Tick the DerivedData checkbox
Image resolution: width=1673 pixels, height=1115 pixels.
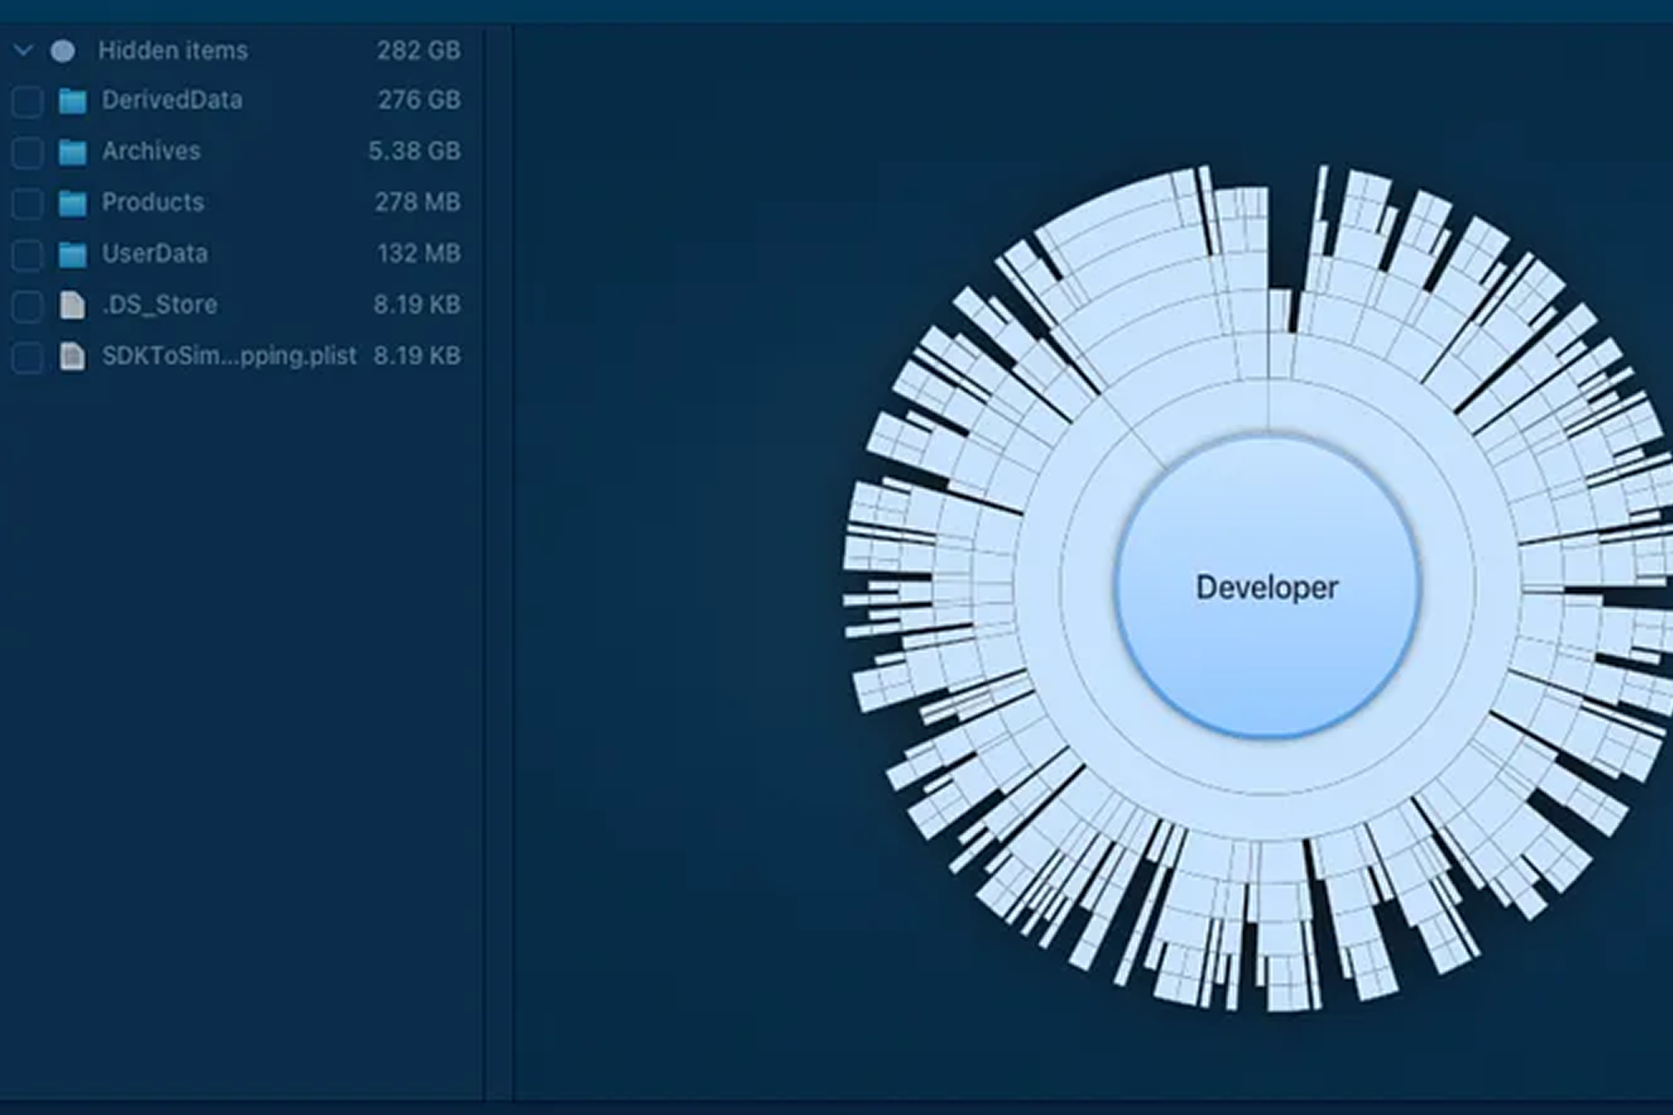(28, 101)
